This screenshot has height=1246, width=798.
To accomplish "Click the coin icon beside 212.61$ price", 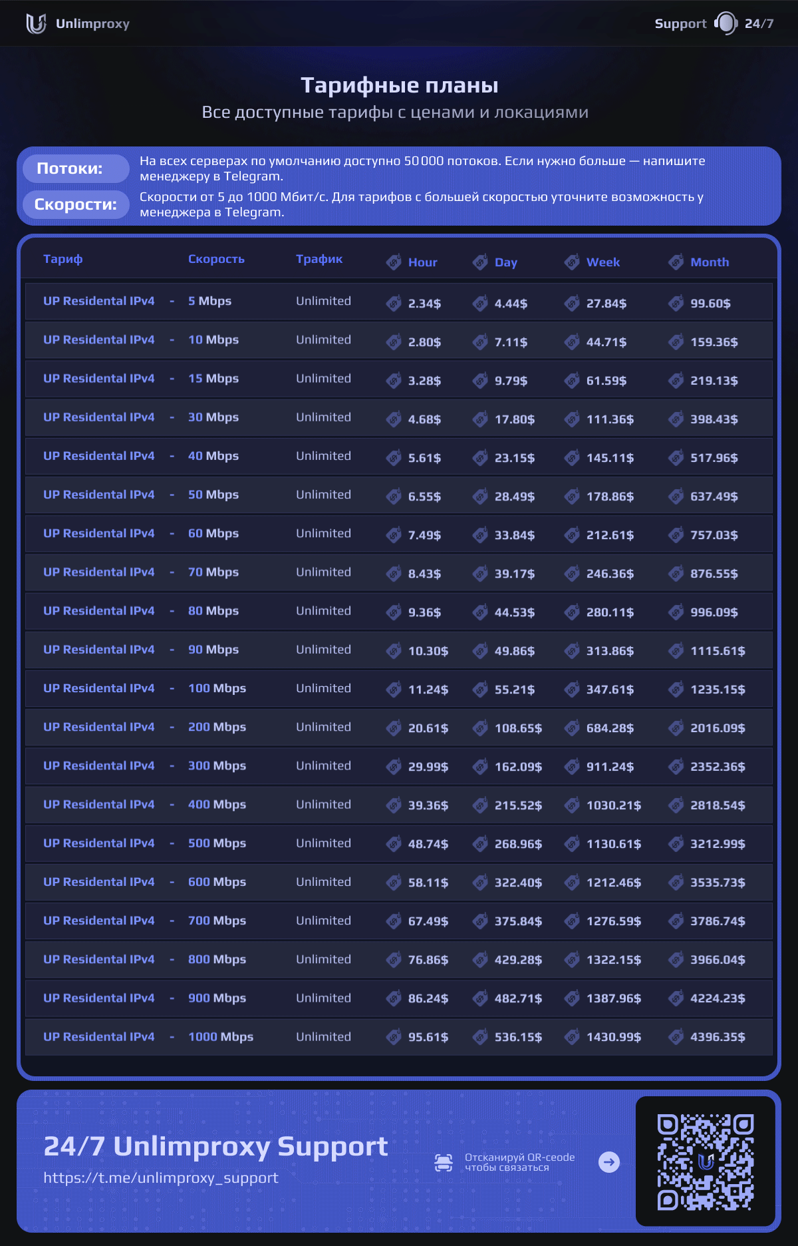I will pos(572,535).
